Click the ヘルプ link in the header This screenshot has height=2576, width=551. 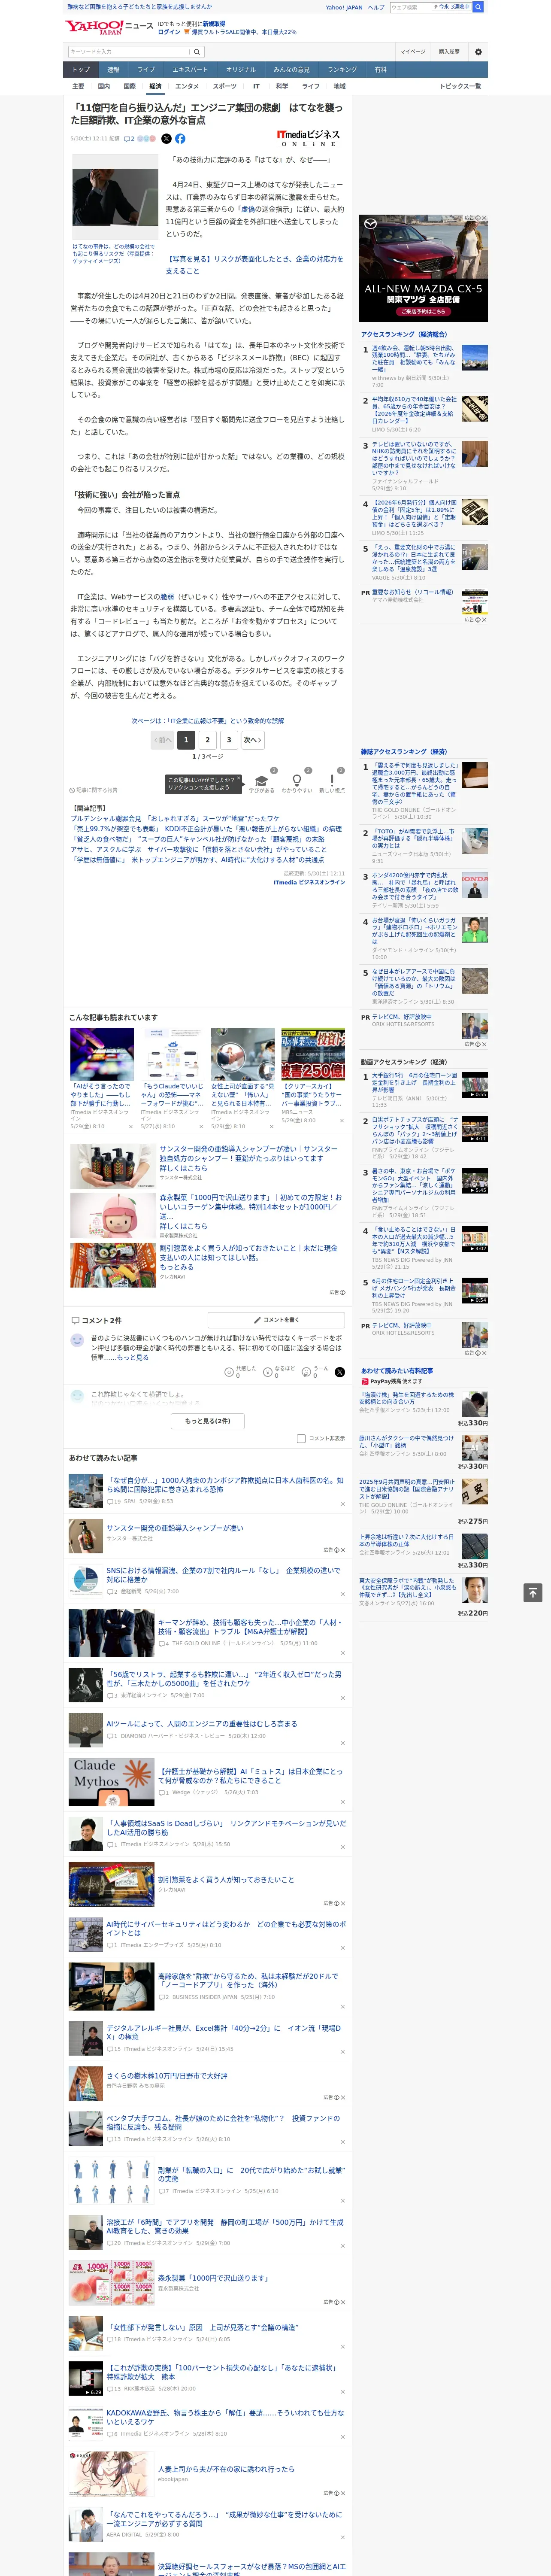click(376, 7)
